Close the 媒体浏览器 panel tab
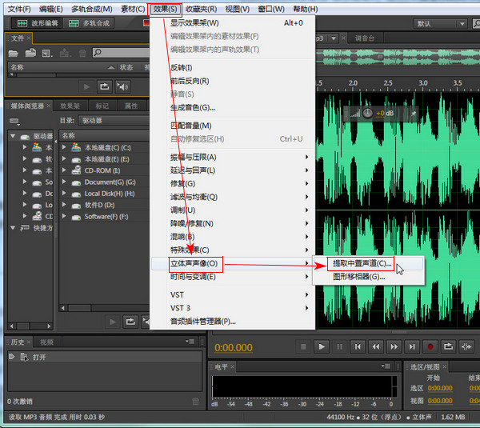480x428 pixels. coord(49,106)
